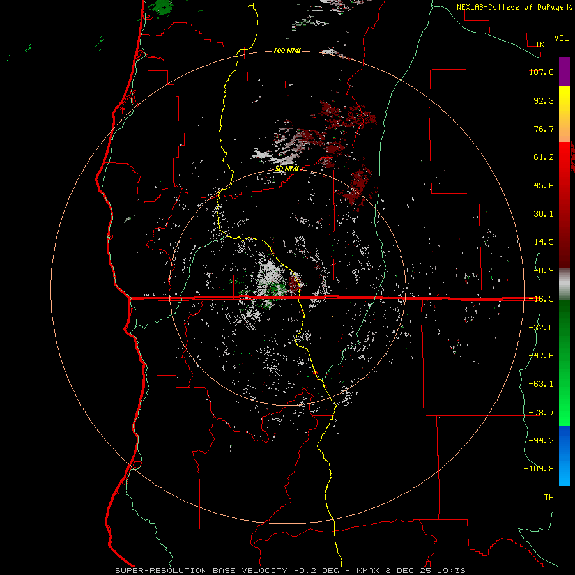Click the TH threshold label
Image resolution: width=575 pixels, height=575 pixels.
[x=549, y=498]
